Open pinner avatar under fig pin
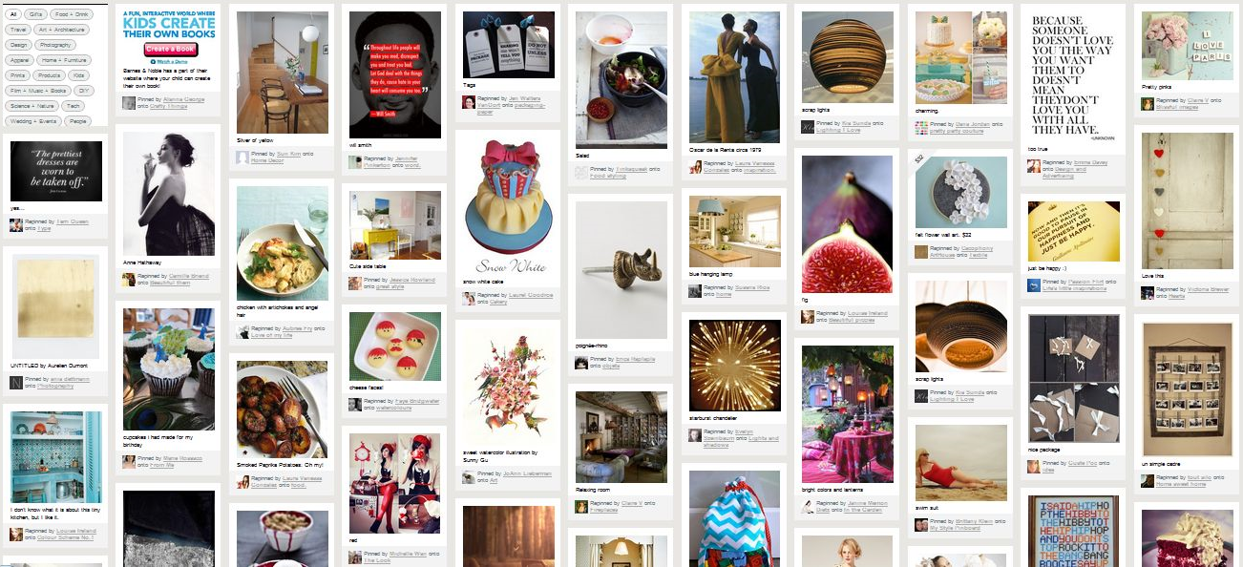This screenshot has height=567, width=1243. click(809, 316)
